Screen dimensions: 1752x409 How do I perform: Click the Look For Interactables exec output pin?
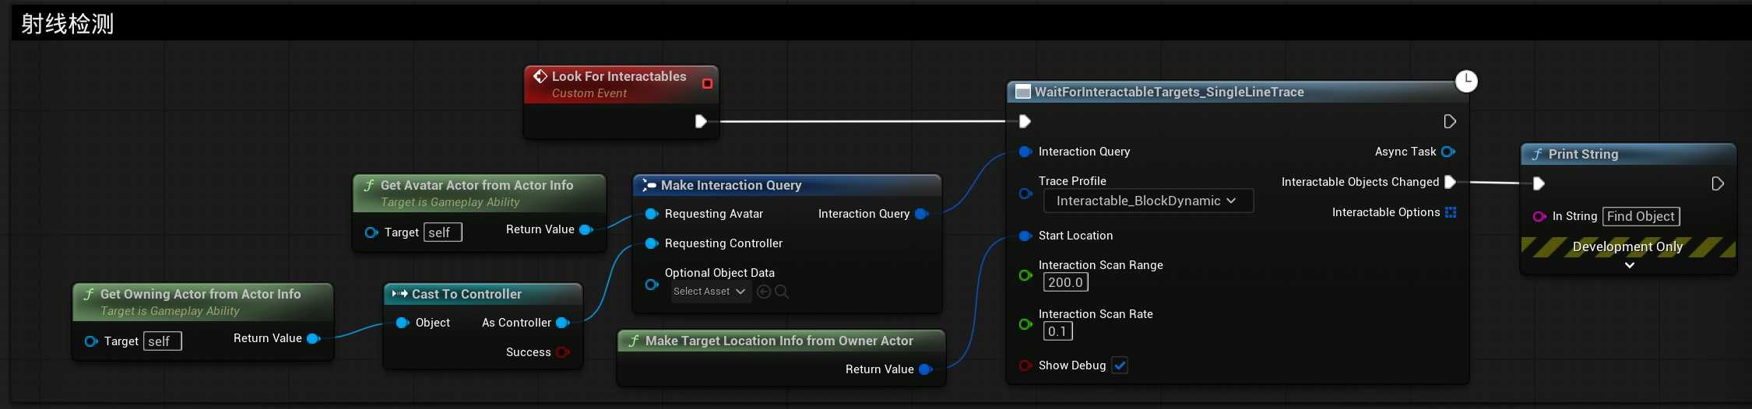(x=700, y=121)
